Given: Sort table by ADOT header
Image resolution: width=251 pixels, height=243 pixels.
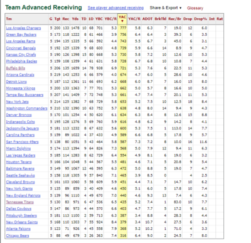Looking at the screenshot, I should pos(147,19).
